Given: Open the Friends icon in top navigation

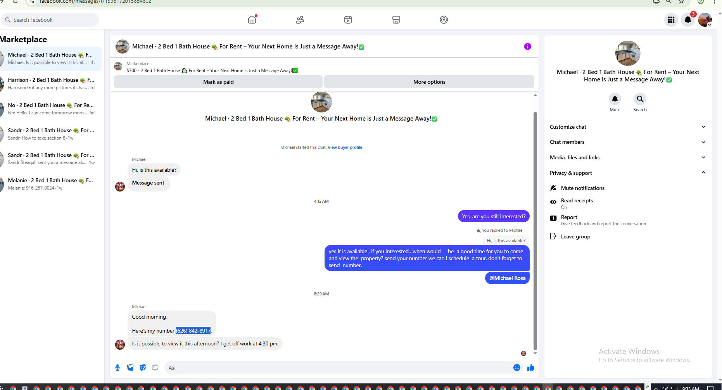Looking at the screenshot, I should 300,20.
